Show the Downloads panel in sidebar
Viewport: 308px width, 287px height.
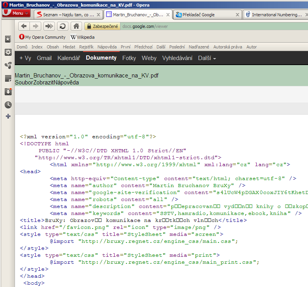click(x=8, y=91)
